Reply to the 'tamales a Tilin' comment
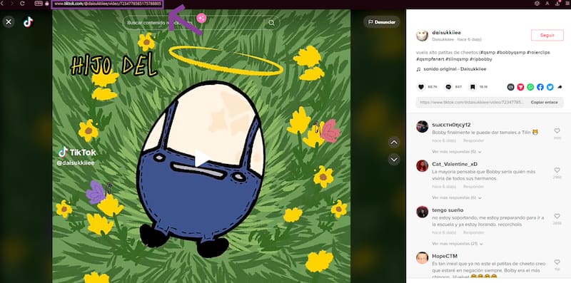The height and width of the screenshot is (283, 571). click(x=473, y=140)
